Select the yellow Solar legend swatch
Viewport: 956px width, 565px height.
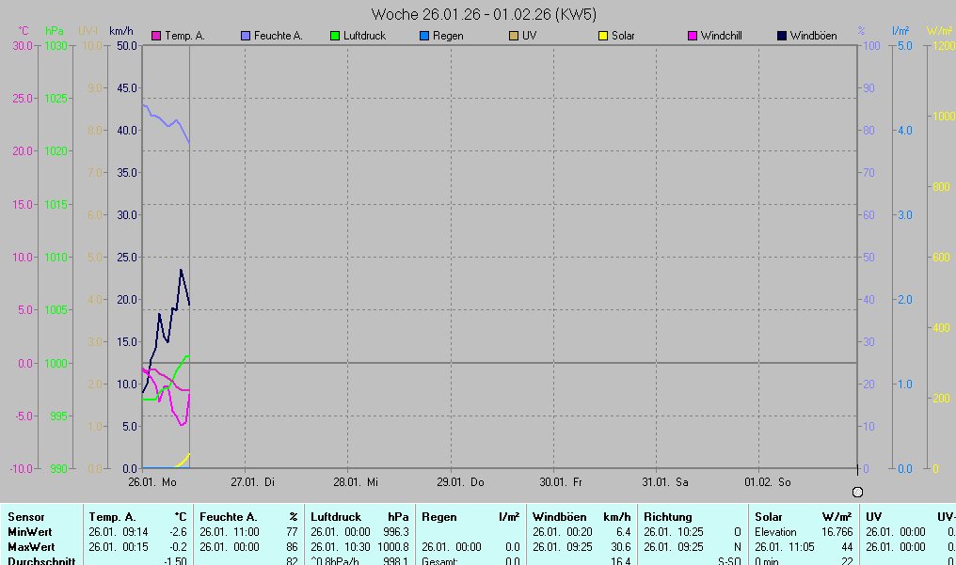[x=603, y=37]
